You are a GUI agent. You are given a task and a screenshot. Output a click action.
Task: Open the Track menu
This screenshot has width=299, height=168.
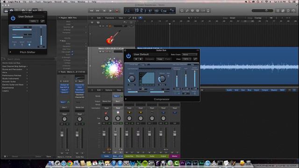point(38,2)
